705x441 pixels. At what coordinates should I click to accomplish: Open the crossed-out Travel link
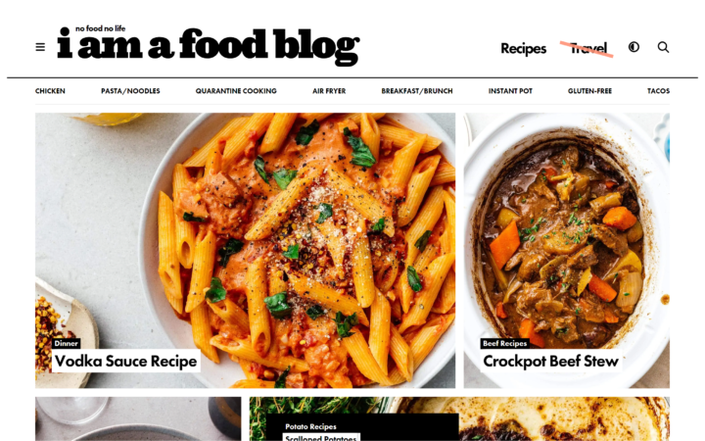pos(587,48)
